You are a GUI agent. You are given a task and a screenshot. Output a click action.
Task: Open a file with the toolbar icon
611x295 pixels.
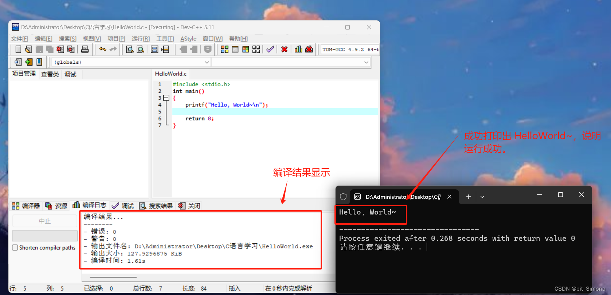click(28, 49)
